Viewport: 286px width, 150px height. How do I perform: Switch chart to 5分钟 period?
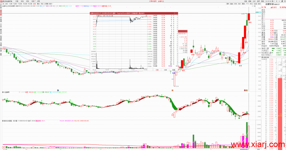(15, 4)
